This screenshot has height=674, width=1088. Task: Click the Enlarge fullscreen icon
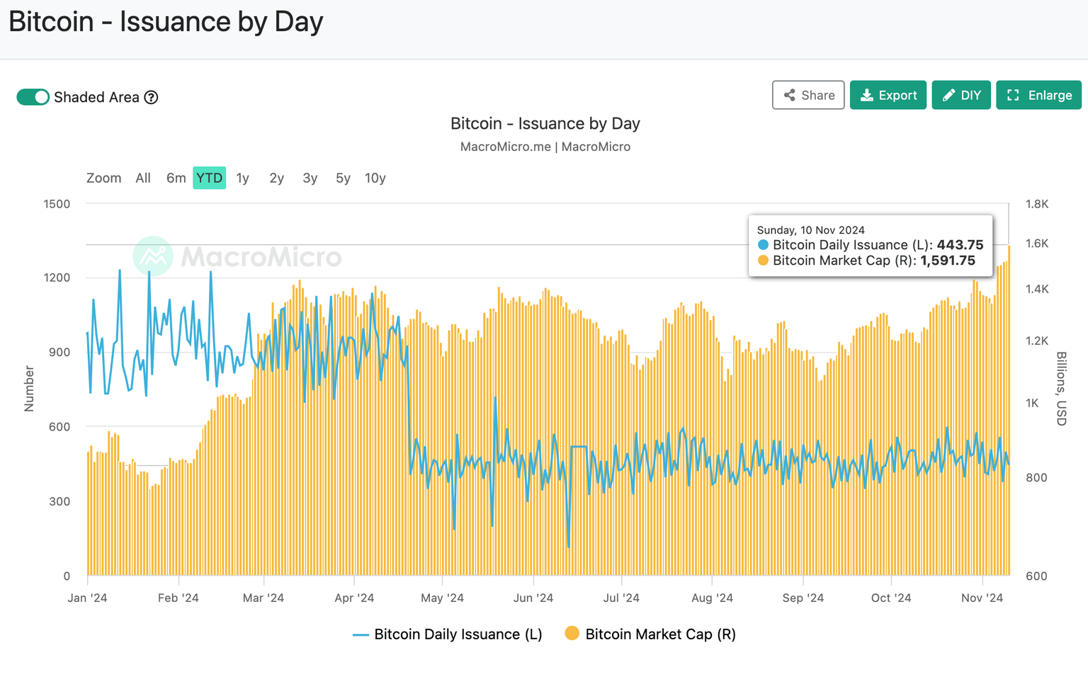coord(1013,96)
